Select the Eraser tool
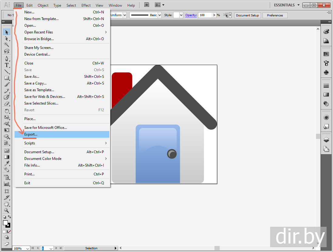 [7, 103]
